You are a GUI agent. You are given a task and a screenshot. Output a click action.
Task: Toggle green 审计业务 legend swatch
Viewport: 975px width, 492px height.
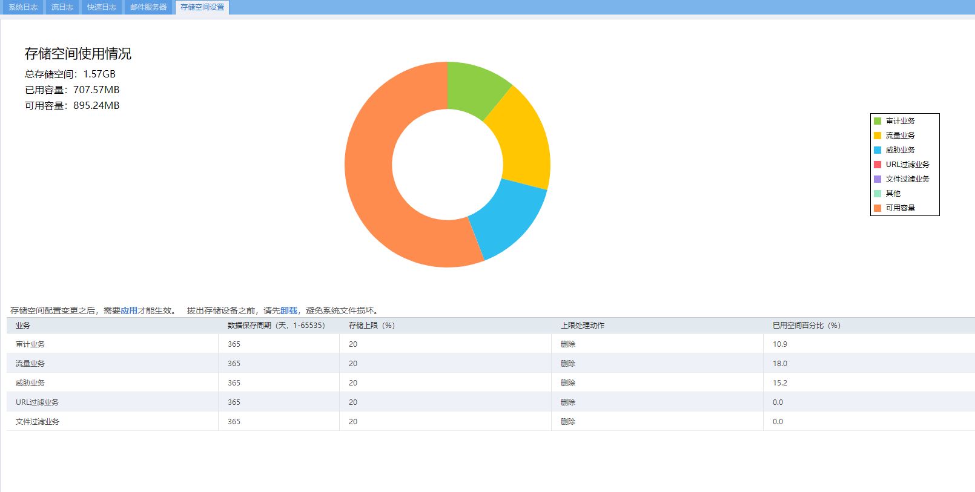pos(877,121)
